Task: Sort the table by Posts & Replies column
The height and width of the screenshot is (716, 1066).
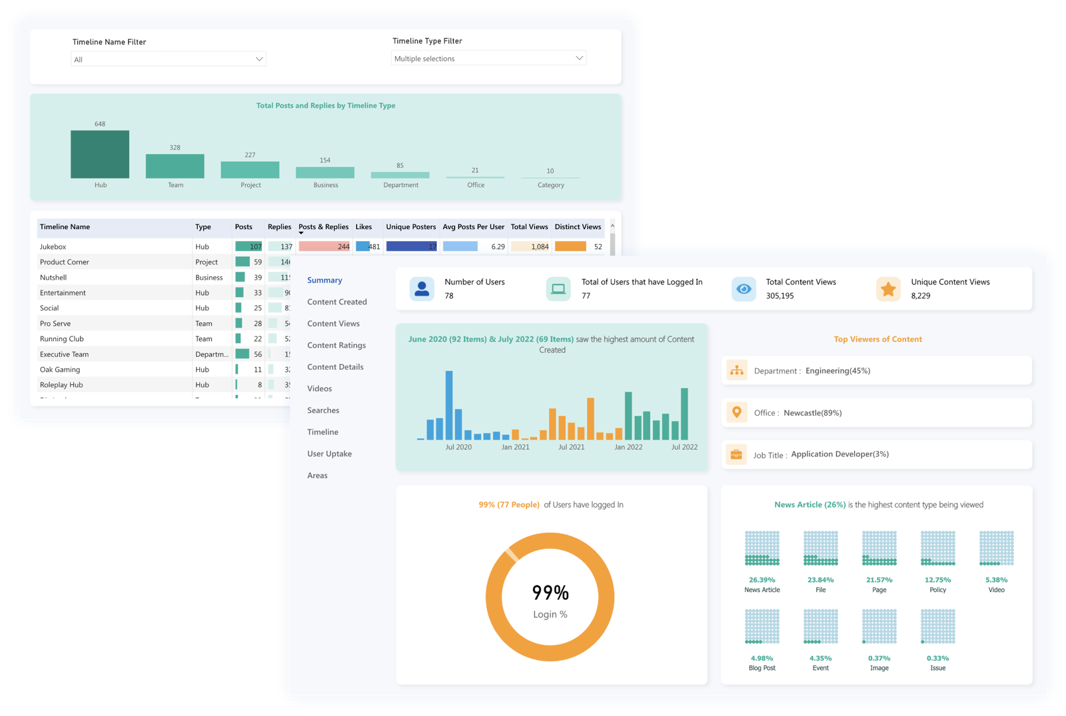Action: coord(324,226)
